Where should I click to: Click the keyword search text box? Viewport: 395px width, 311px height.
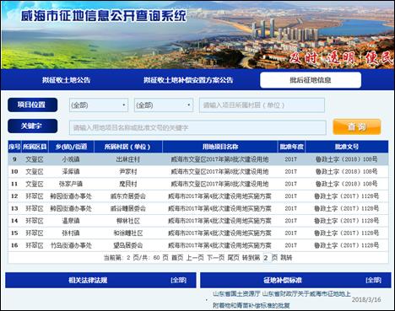[197, 128]
